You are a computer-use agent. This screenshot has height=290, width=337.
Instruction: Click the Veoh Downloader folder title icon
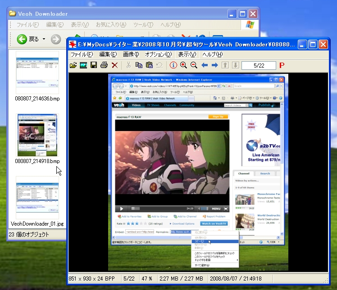(x=13, y=14)
